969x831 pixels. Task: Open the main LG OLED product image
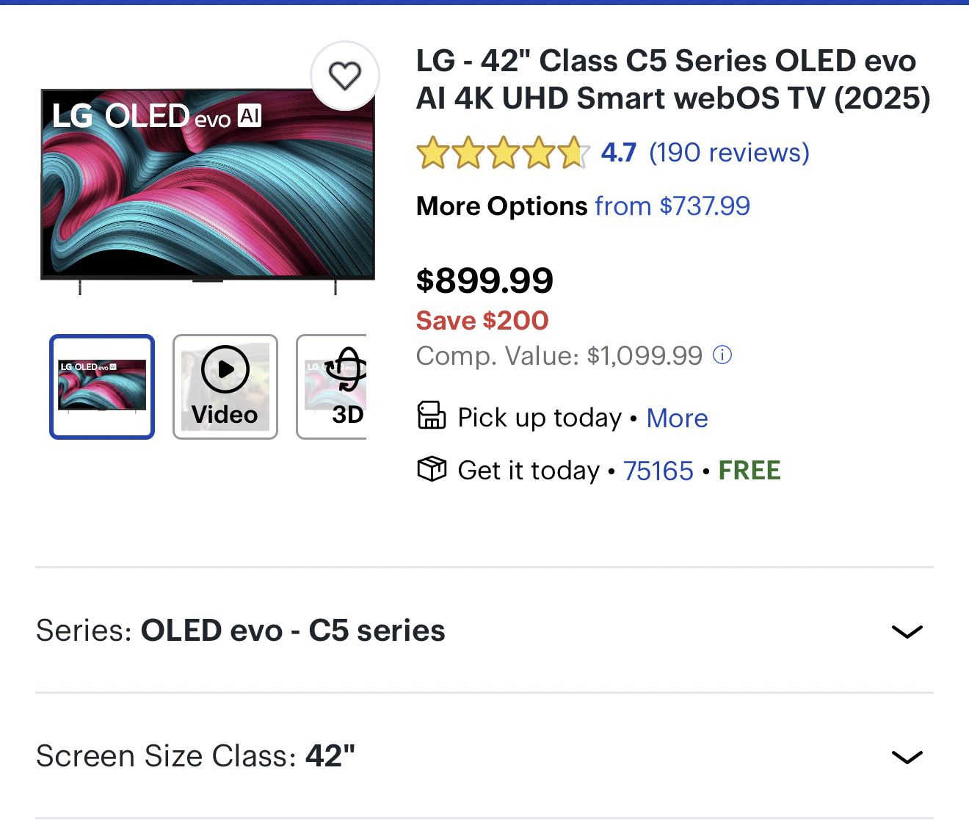[x=208, y=187]
